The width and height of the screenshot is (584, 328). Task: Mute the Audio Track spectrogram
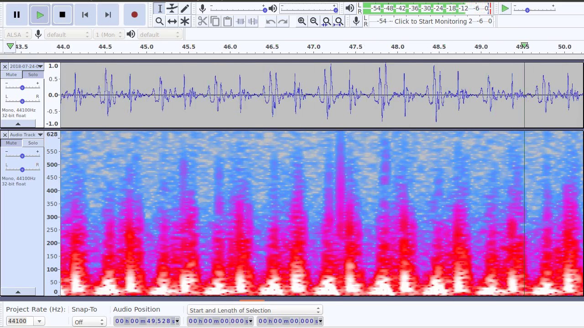pyautogui.click(x=11, y=143)
